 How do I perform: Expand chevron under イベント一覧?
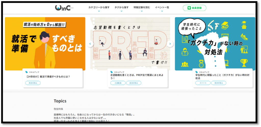pyautogui.click(x=162, y=11)
